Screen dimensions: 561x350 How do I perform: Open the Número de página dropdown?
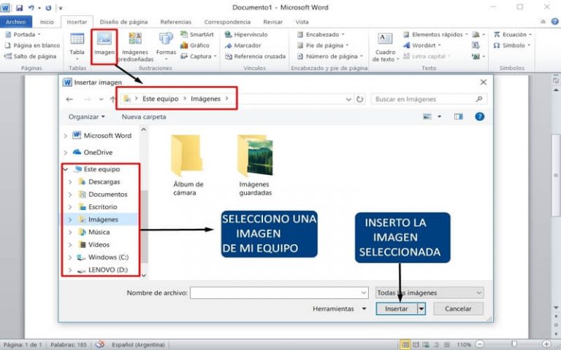coord(330,56)
